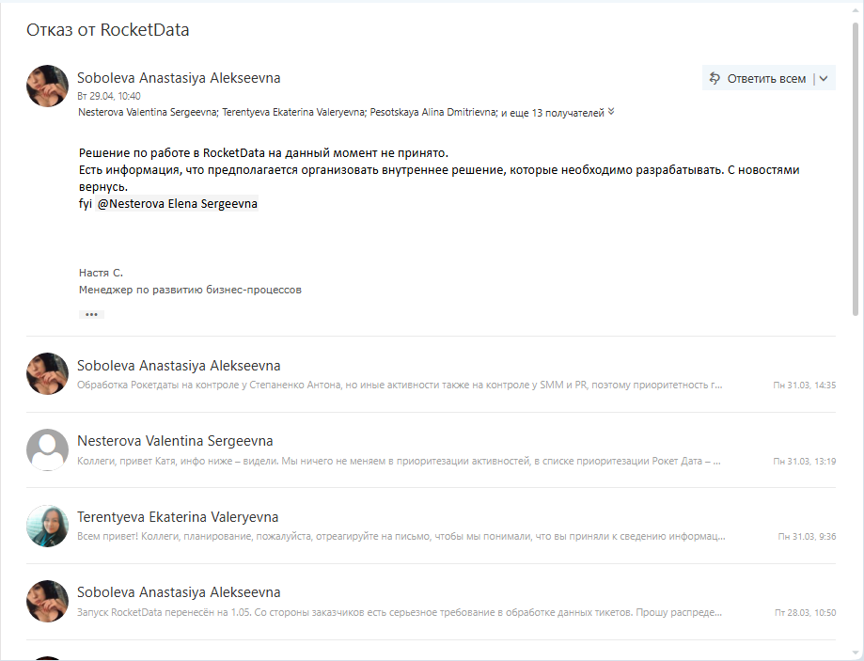Open Soboleva's avatar on the top message

[47, 86]
